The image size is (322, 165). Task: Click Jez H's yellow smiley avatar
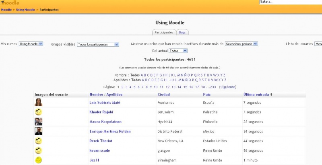click(38, 160)
